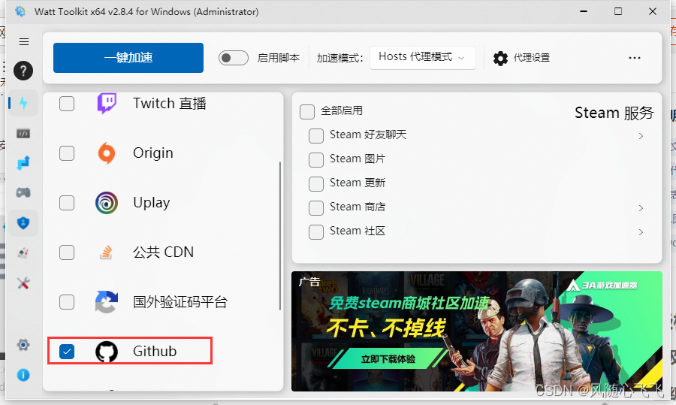Click the Github octocat icon
The image size is (676, 405).
107,352
